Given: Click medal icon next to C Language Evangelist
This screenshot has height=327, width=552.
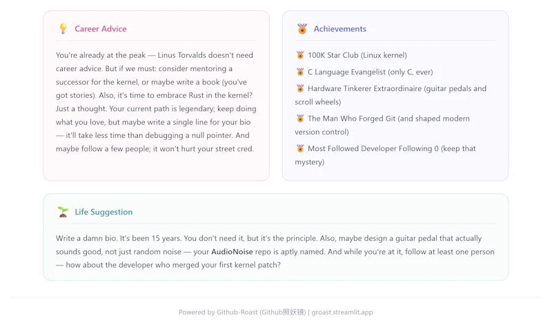Looking at the screenshot, I should click(300, 72).
